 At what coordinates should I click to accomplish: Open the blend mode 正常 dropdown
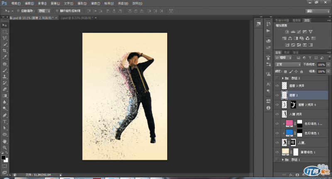pyautogui.click(x=288, y=65)
